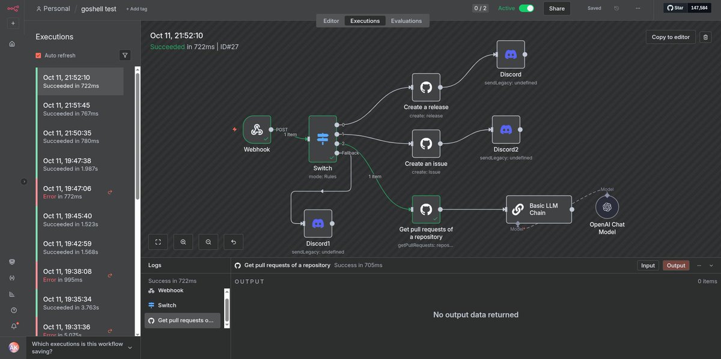Open the executions filter funnel button
The height and width of the screenshot is (359, 721).
125,55
